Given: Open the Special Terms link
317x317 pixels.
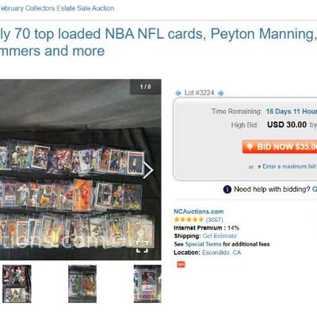Looking at the screenshot, I should click(x=203, y=244).
